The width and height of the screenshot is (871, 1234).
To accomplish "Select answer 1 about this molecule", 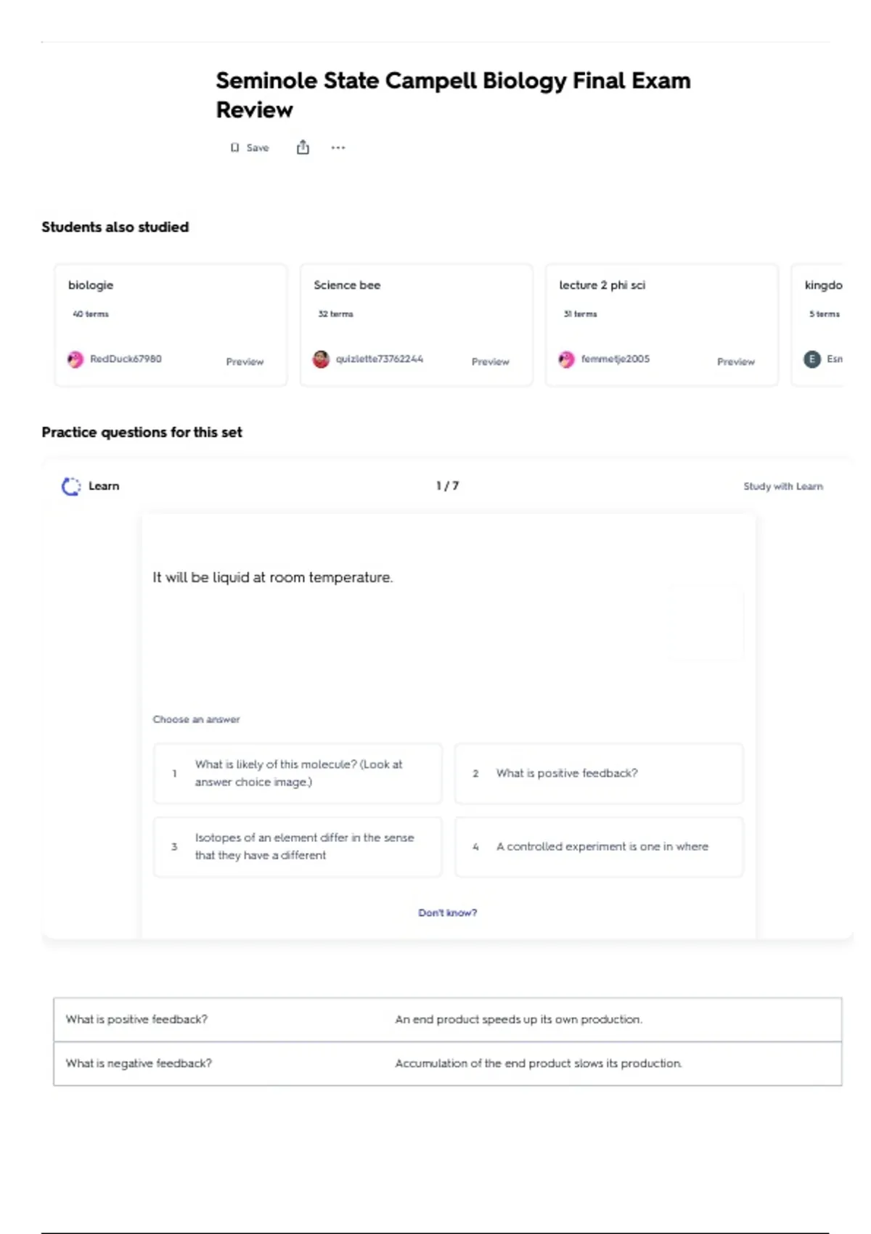I will (x=298, y=773).
